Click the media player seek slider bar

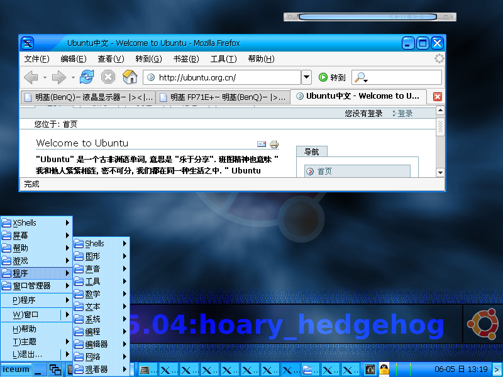tap(368, 17)
